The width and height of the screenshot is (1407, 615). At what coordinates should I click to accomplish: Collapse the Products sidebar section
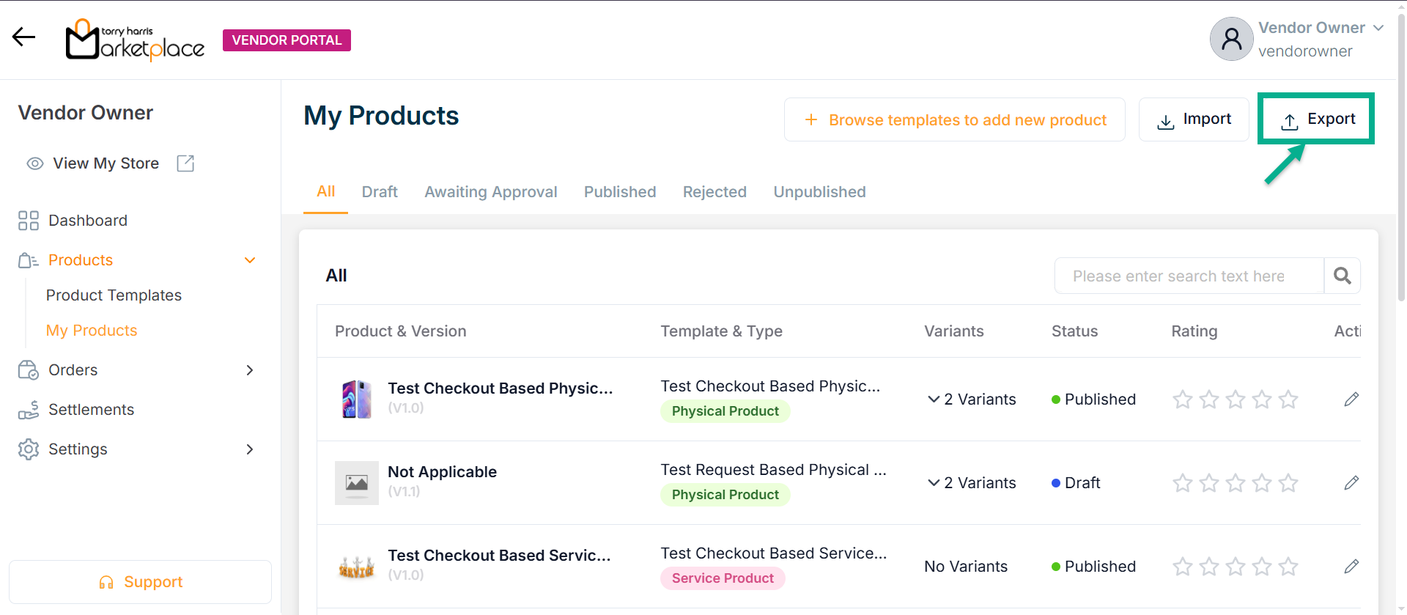(x=249, y=260)
